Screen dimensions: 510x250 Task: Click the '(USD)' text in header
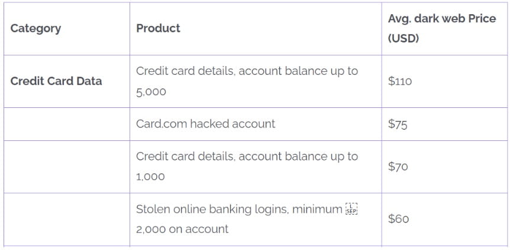pyautogui.click(x=403, y=38)
